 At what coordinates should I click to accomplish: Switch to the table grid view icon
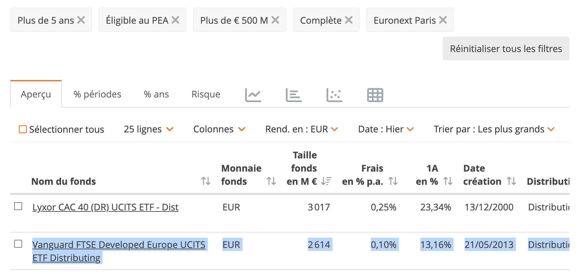pos(375,95)
